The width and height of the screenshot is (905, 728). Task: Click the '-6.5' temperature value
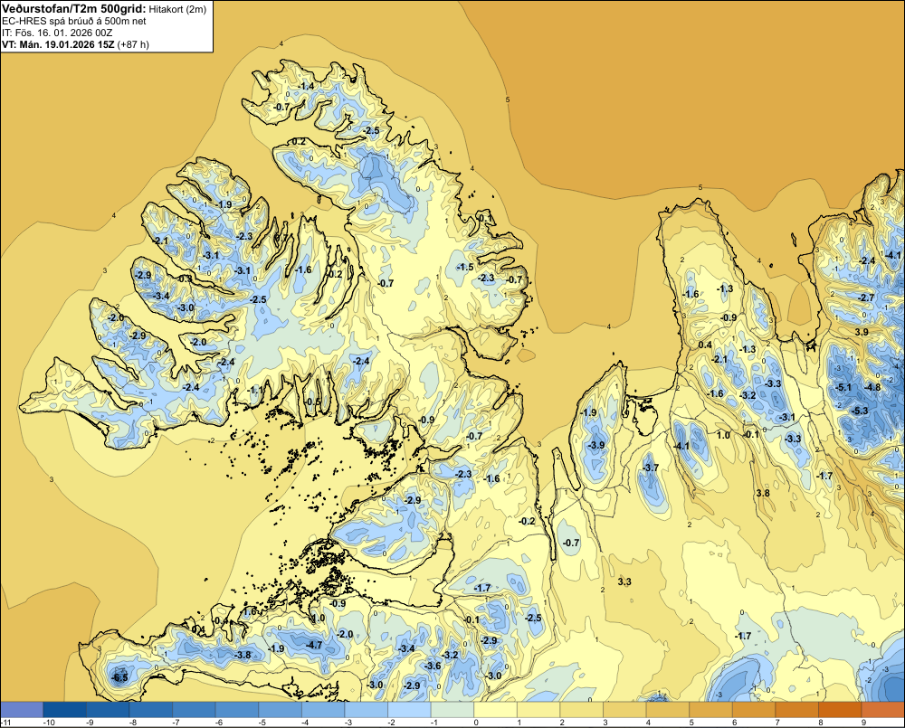pos(120,677)
